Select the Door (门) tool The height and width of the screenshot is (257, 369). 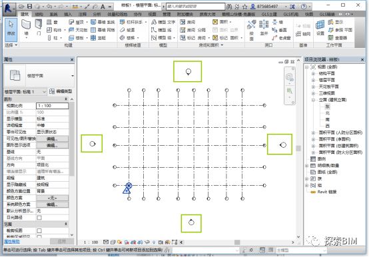(x=39, y=28)
